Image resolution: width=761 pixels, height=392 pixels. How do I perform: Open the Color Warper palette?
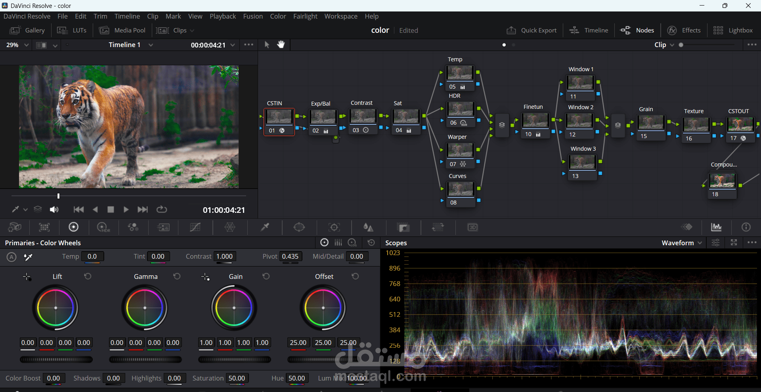coord(230,227)
